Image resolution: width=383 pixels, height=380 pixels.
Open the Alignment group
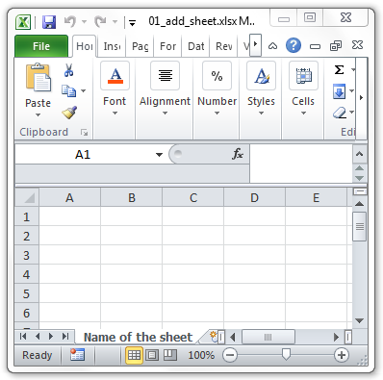click(x=165, y=89)
